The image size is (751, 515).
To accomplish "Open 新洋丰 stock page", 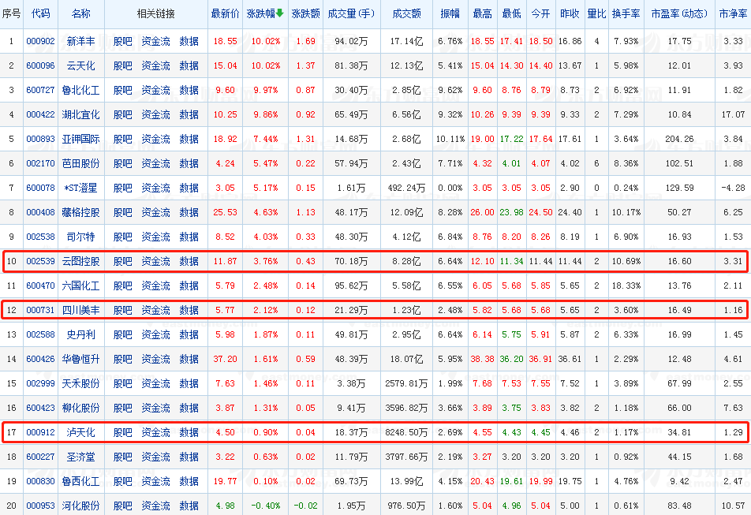I will [80, 41].
